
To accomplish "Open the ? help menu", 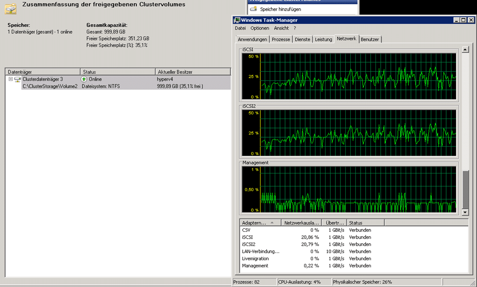I will tap(295, 28).
